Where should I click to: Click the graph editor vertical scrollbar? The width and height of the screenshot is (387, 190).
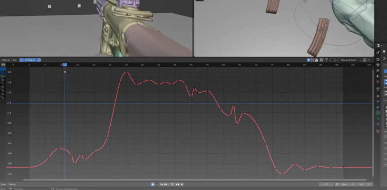point(373,122)
